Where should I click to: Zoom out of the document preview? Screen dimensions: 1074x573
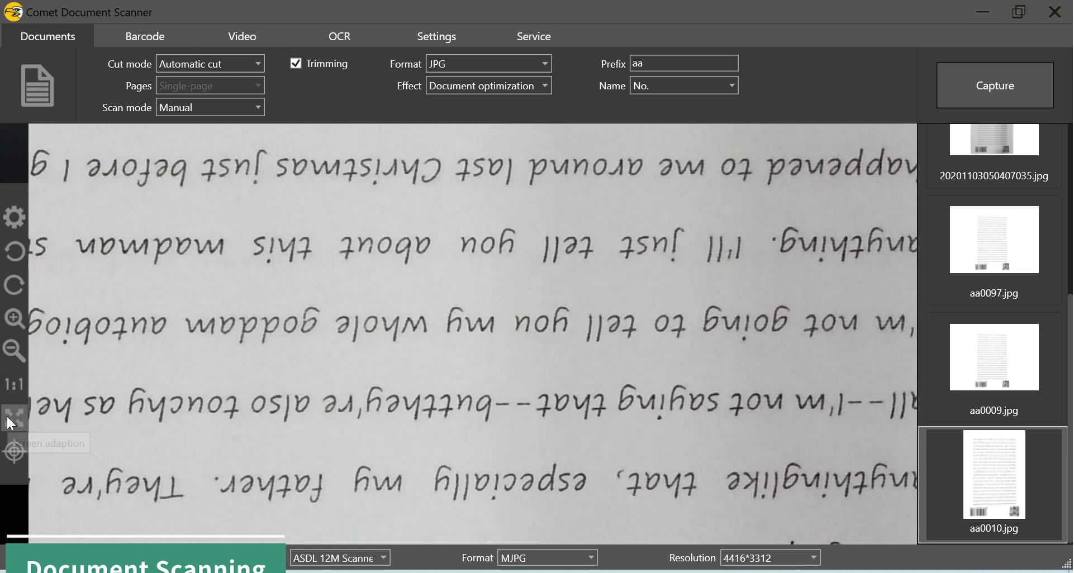(14, 351)
